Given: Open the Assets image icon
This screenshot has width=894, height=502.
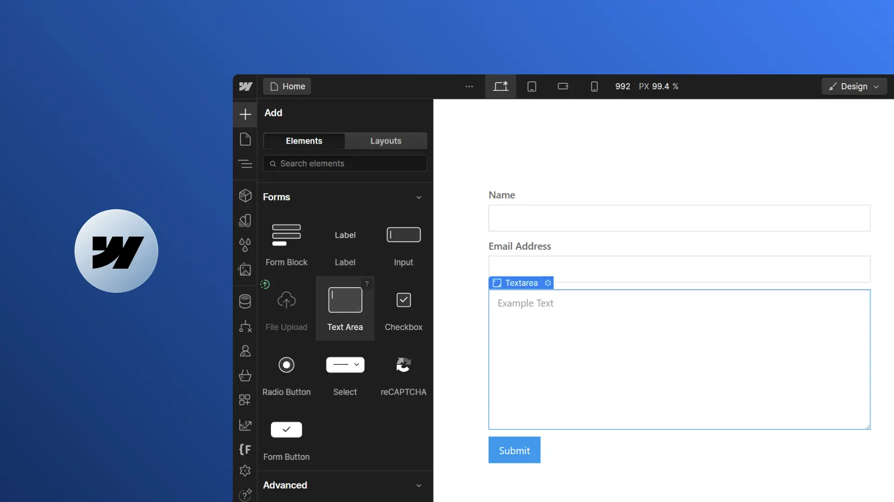Looking at the screenshot, I should pyautogui.click(x=245, y=270).
